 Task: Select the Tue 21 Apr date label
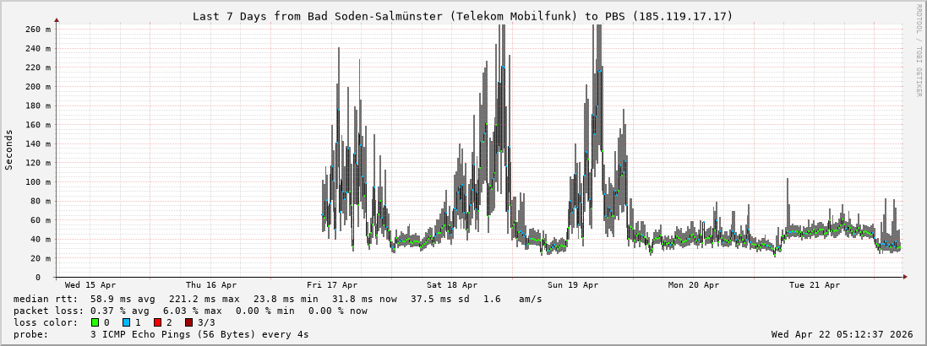(815, 285)
